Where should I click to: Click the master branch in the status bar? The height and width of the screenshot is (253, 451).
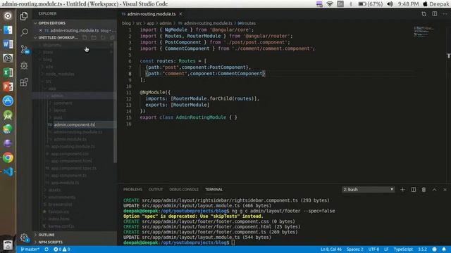(30, 249)
